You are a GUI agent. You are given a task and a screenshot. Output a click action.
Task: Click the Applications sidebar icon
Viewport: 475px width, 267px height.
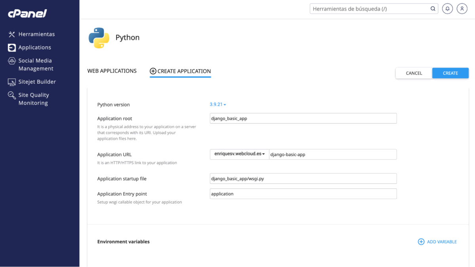tap(11, 47)
